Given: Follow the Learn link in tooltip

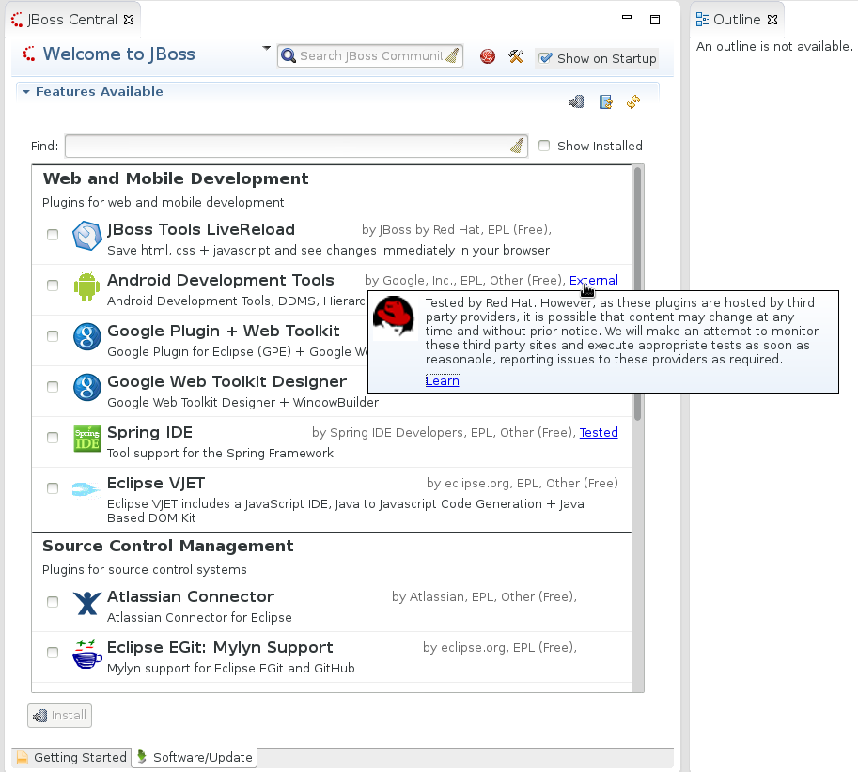Looking at the screenshot, I should tap(443, 380).
